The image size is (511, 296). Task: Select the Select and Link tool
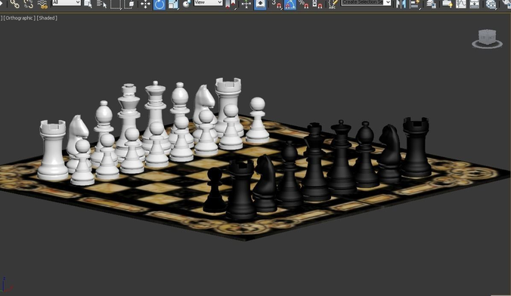14,5
